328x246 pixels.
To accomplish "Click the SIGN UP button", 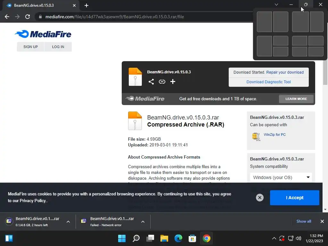I will (x=30, y=47).
